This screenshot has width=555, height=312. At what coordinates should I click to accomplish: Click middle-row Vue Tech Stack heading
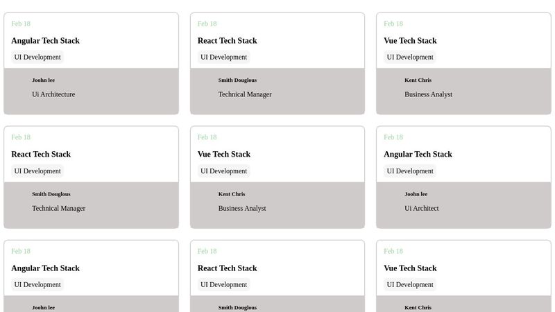click(223, 155)
